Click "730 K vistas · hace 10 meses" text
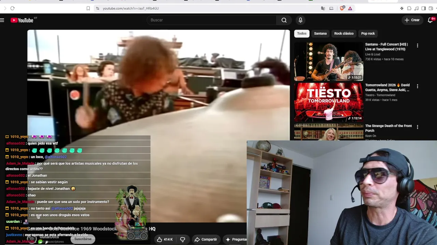Screen dimensions: 437x245 (384, 59)
